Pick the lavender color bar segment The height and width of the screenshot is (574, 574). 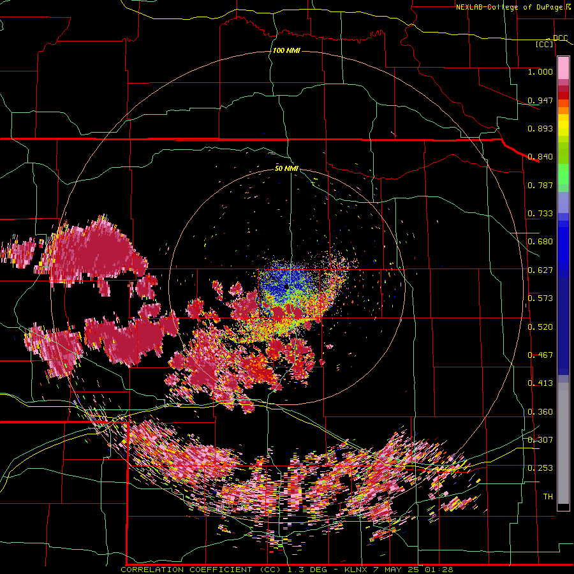point(563,202)
